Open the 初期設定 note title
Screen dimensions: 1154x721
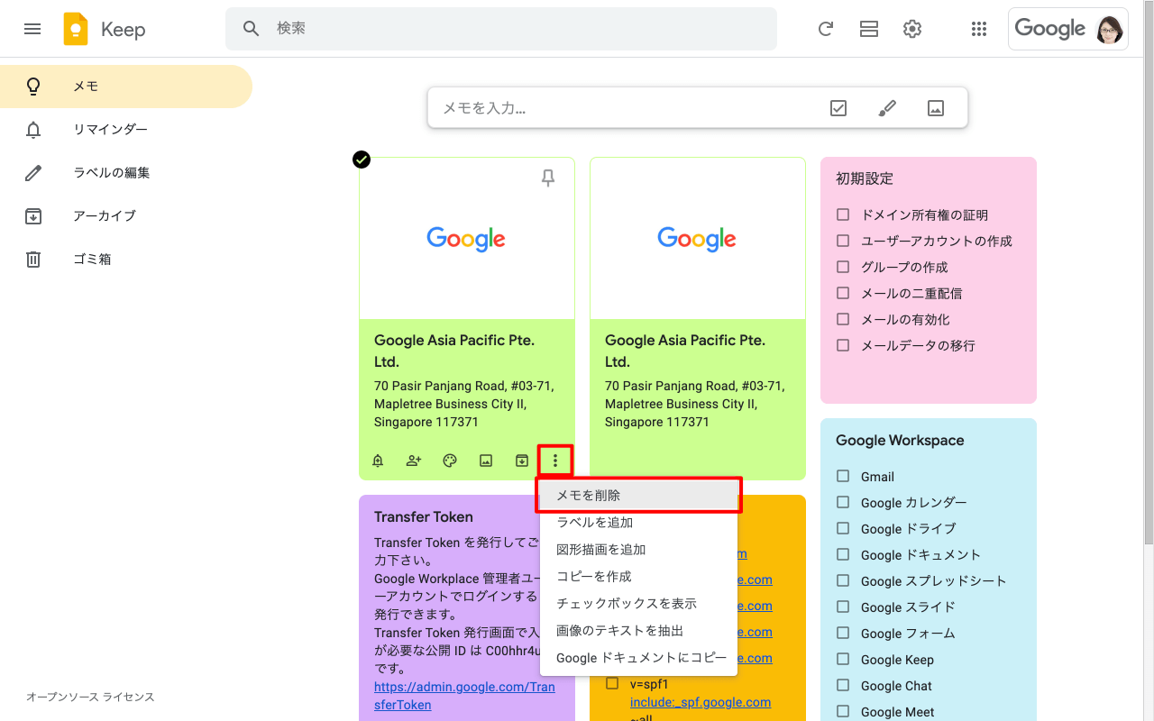tap(865, 178)
